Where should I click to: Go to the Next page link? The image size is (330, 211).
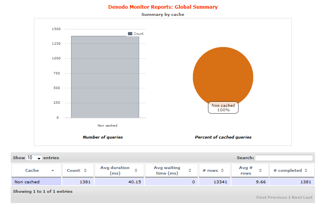click(x=297, y=197)
